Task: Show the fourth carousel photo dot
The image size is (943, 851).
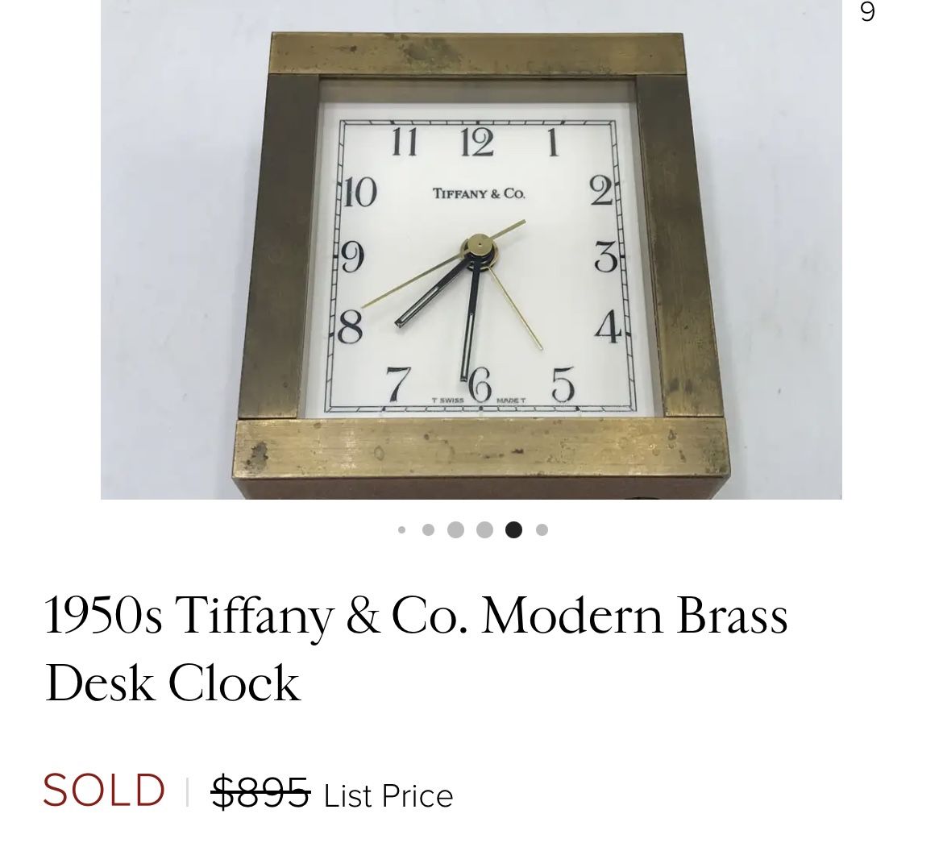Action: (x=484, y=529)
